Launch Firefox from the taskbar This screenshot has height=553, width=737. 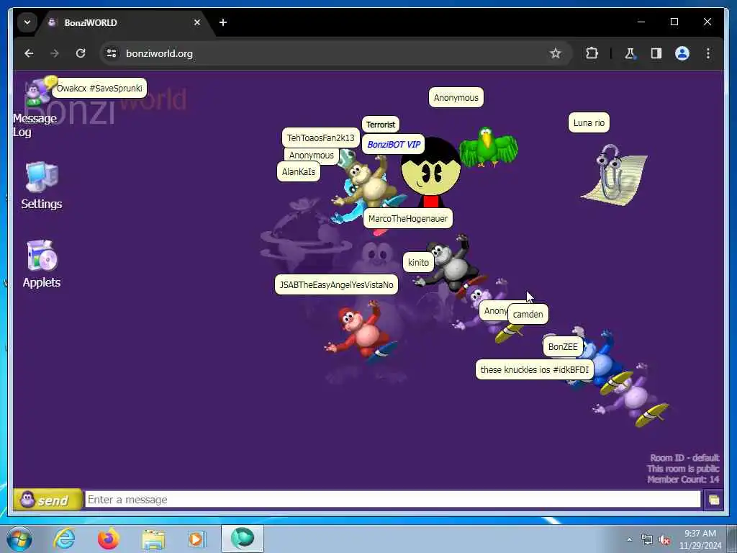108,539
